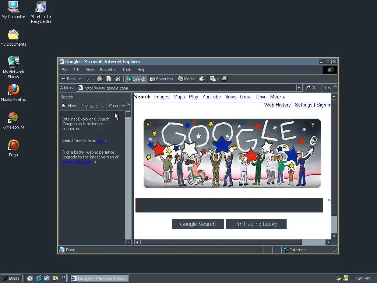The height and width of the screenshot is (283, 377).
Task: Open Google Settings link
Action: click(304, 105)
